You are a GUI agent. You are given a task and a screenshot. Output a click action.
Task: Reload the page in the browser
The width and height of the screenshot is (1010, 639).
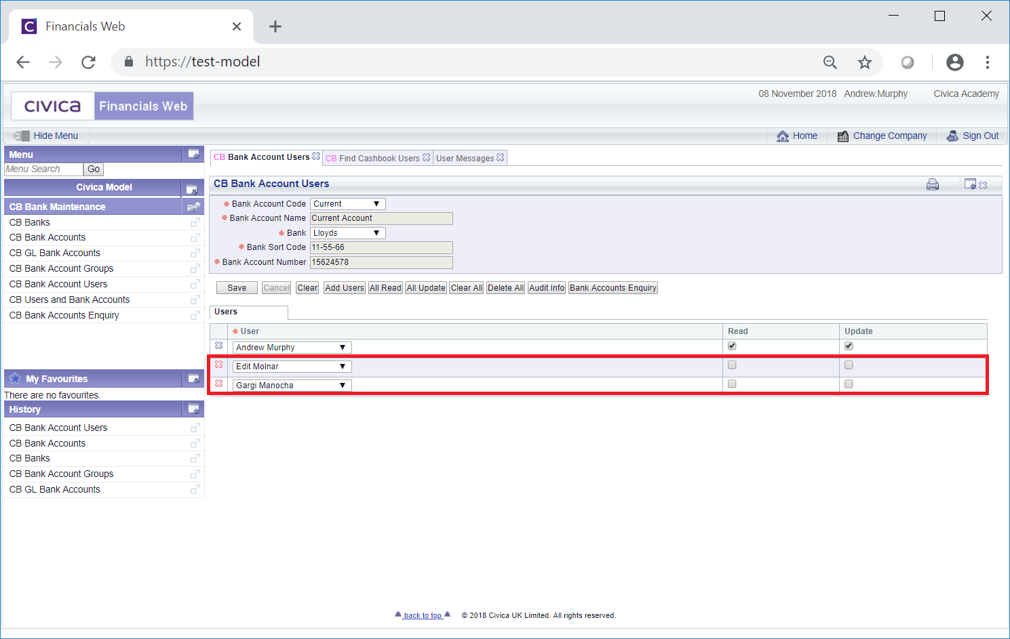click(88, 62)
